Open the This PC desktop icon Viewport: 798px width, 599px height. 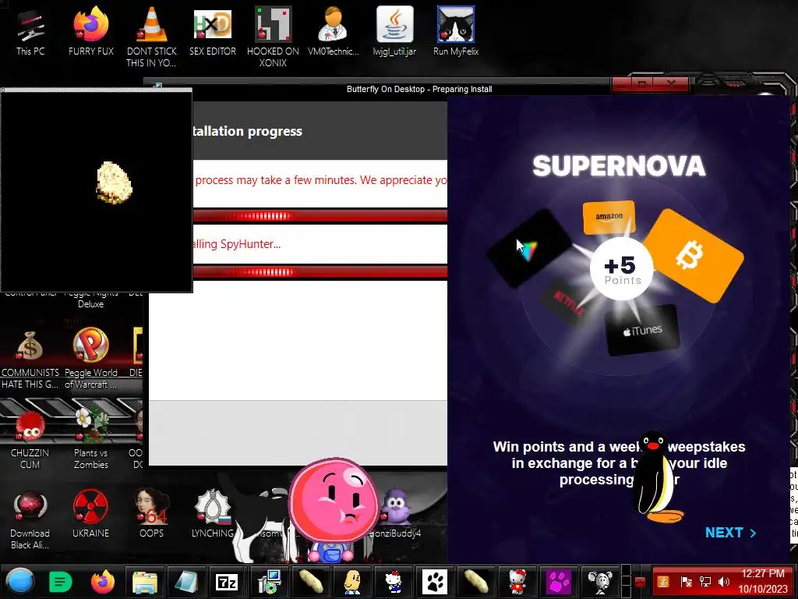30,30
